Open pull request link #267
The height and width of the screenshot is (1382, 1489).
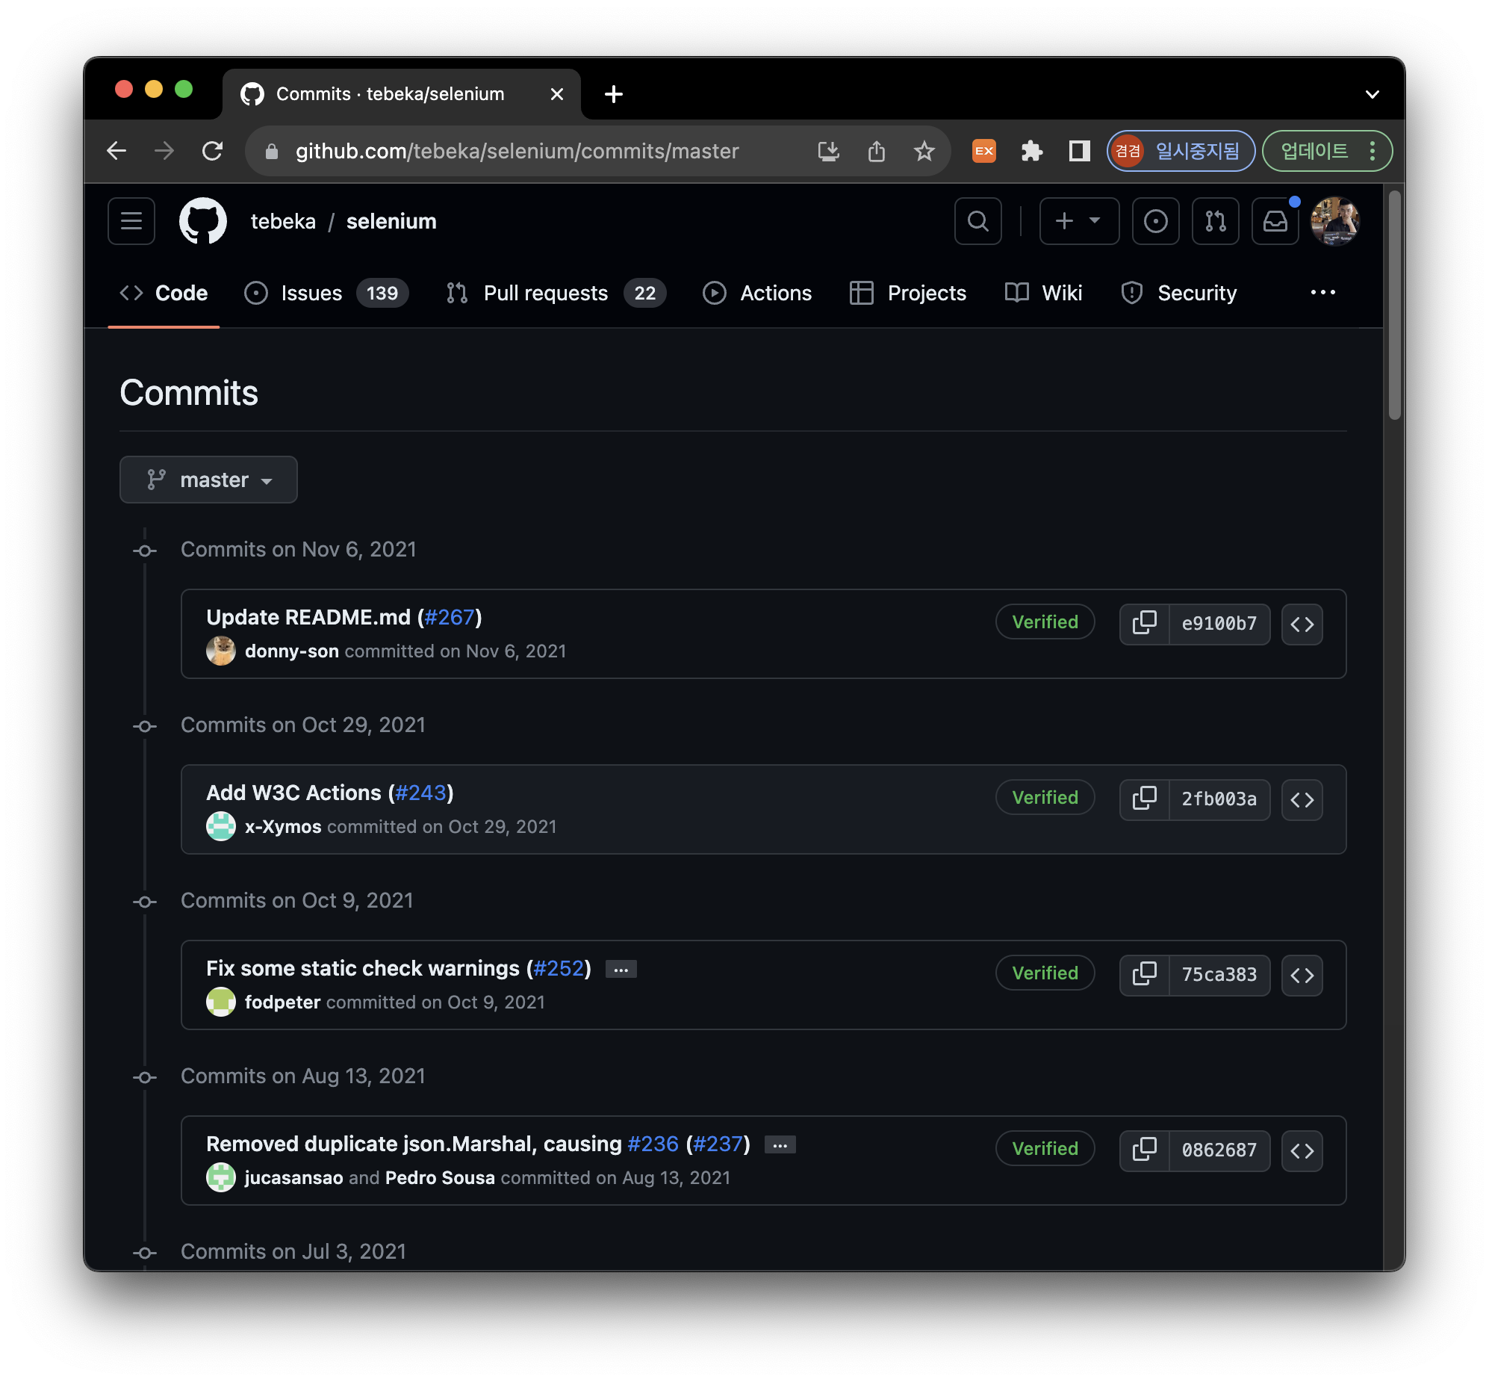pyautogui.click(x=450, y=617)
